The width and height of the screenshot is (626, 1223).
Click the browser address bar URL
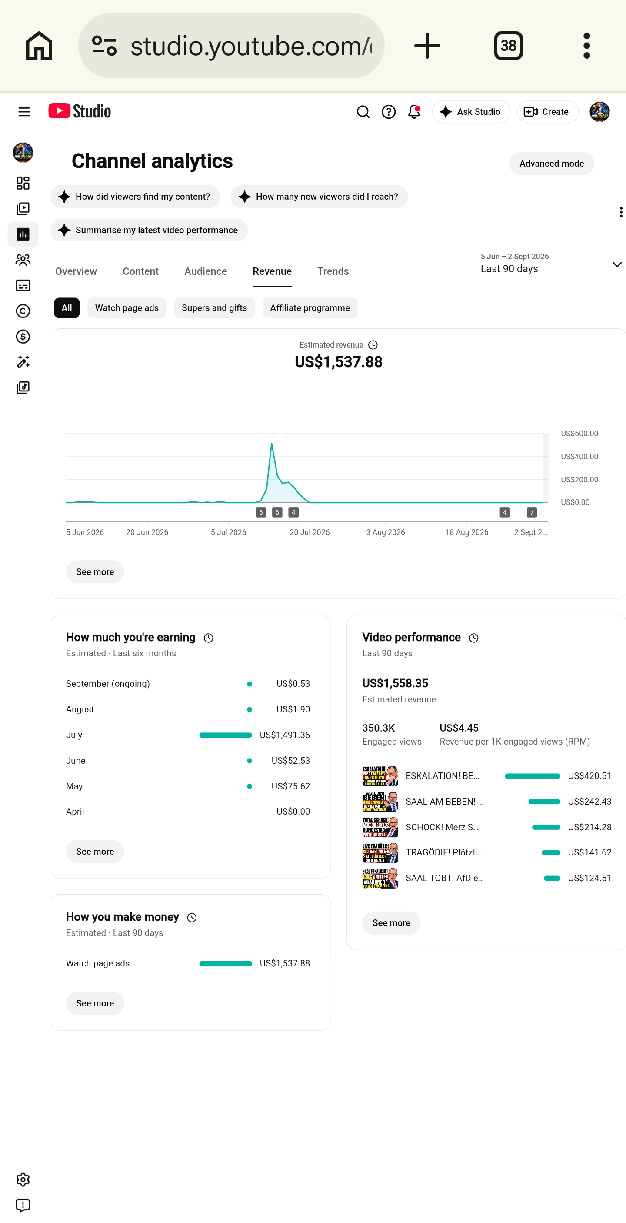pyautogui.click(x=250, y=46)
